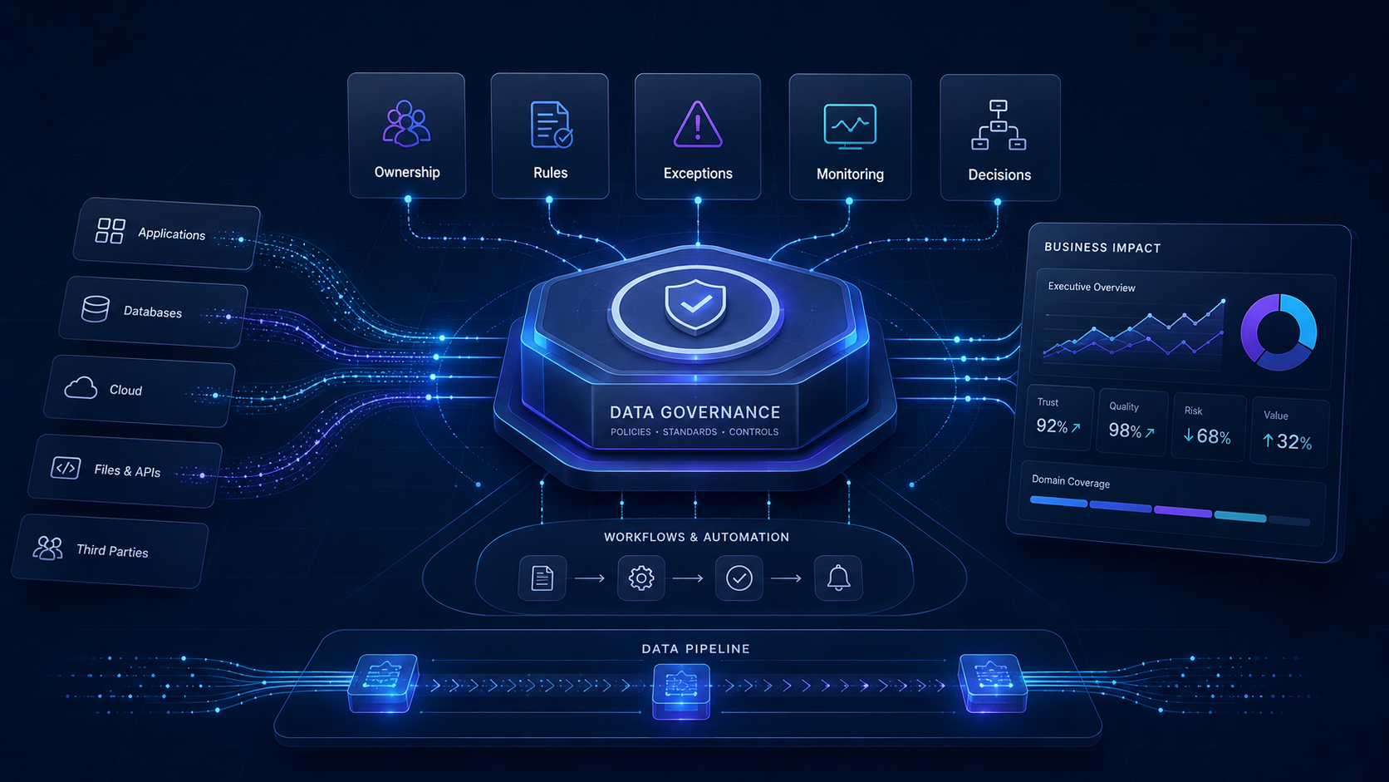Open the Monitoring screen pulse icon
The image size is (1389, 782).
click(850, 126)
